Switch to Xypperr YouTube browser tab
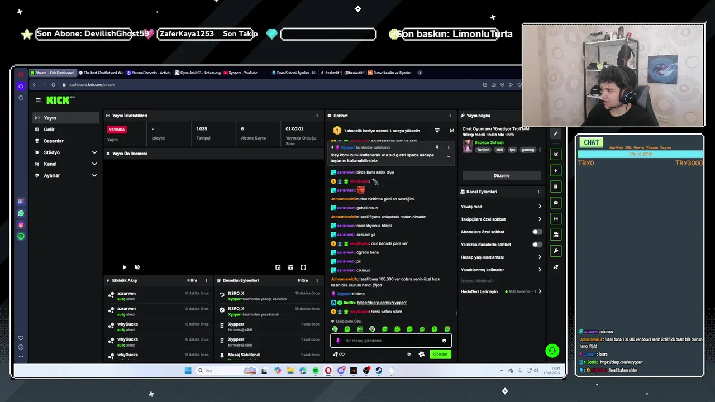The height and width of the screenshot is (402, 715). coord(243,73)
